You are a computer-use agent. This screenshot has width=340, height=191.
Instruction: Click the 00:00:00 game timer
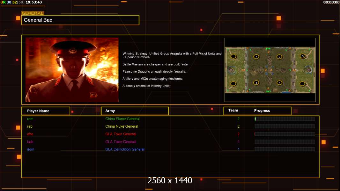pyautogui.click(x=331, y=2)
